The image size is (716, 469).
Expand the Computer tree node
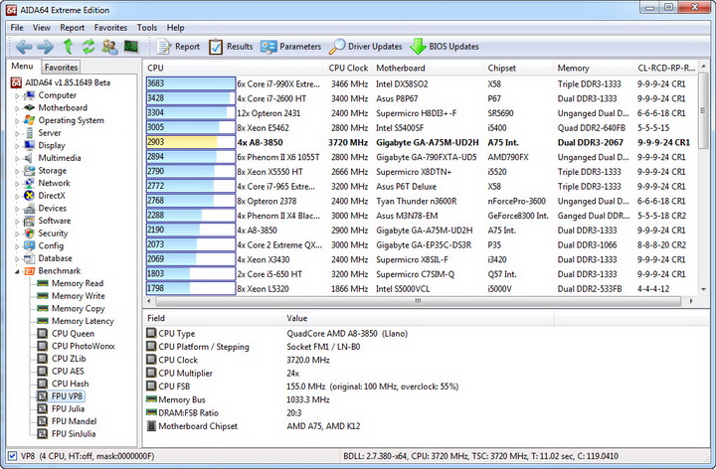pos(17,95)
